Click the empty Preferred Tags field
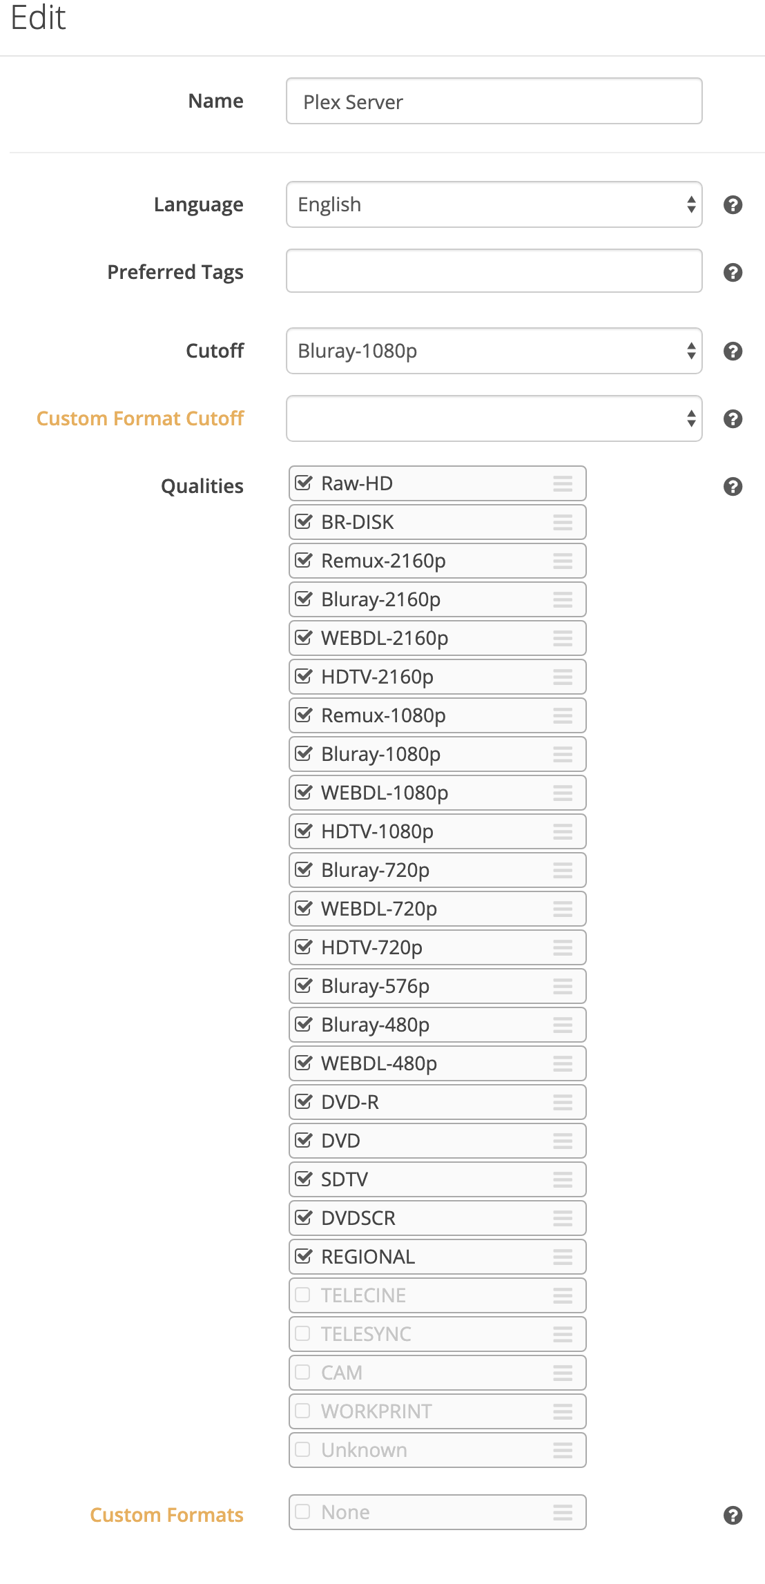 tap(493, 271)
